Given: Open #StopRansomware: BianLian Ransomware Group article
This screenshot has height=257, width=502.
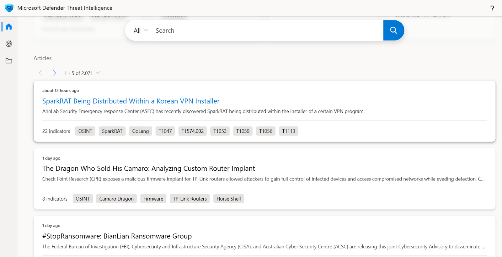Looking at the screenshot, I should 117,236.
